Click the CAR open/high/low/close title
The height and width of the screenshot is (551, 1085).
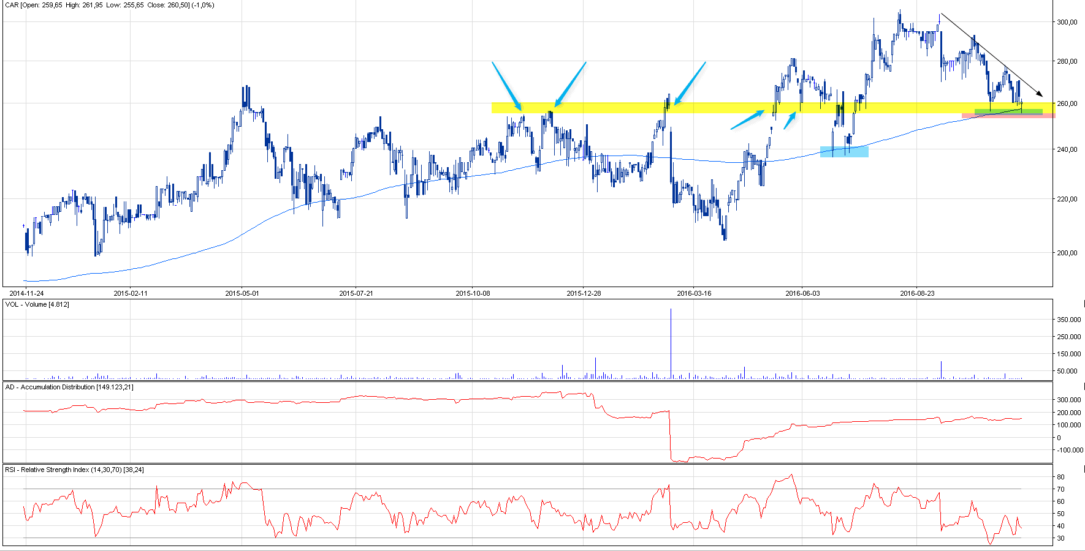click(110, 5)
